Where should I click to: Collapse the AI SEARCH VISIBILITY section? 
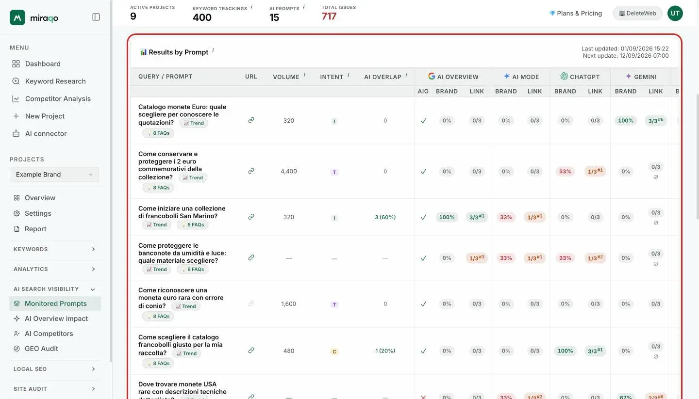(x=55, y=289)
